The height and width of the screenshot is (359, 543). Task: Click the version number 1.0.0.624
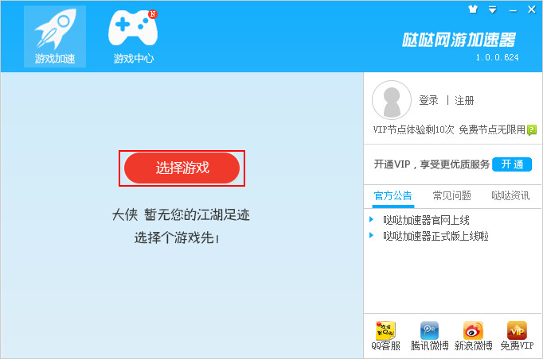pos(497,57)
